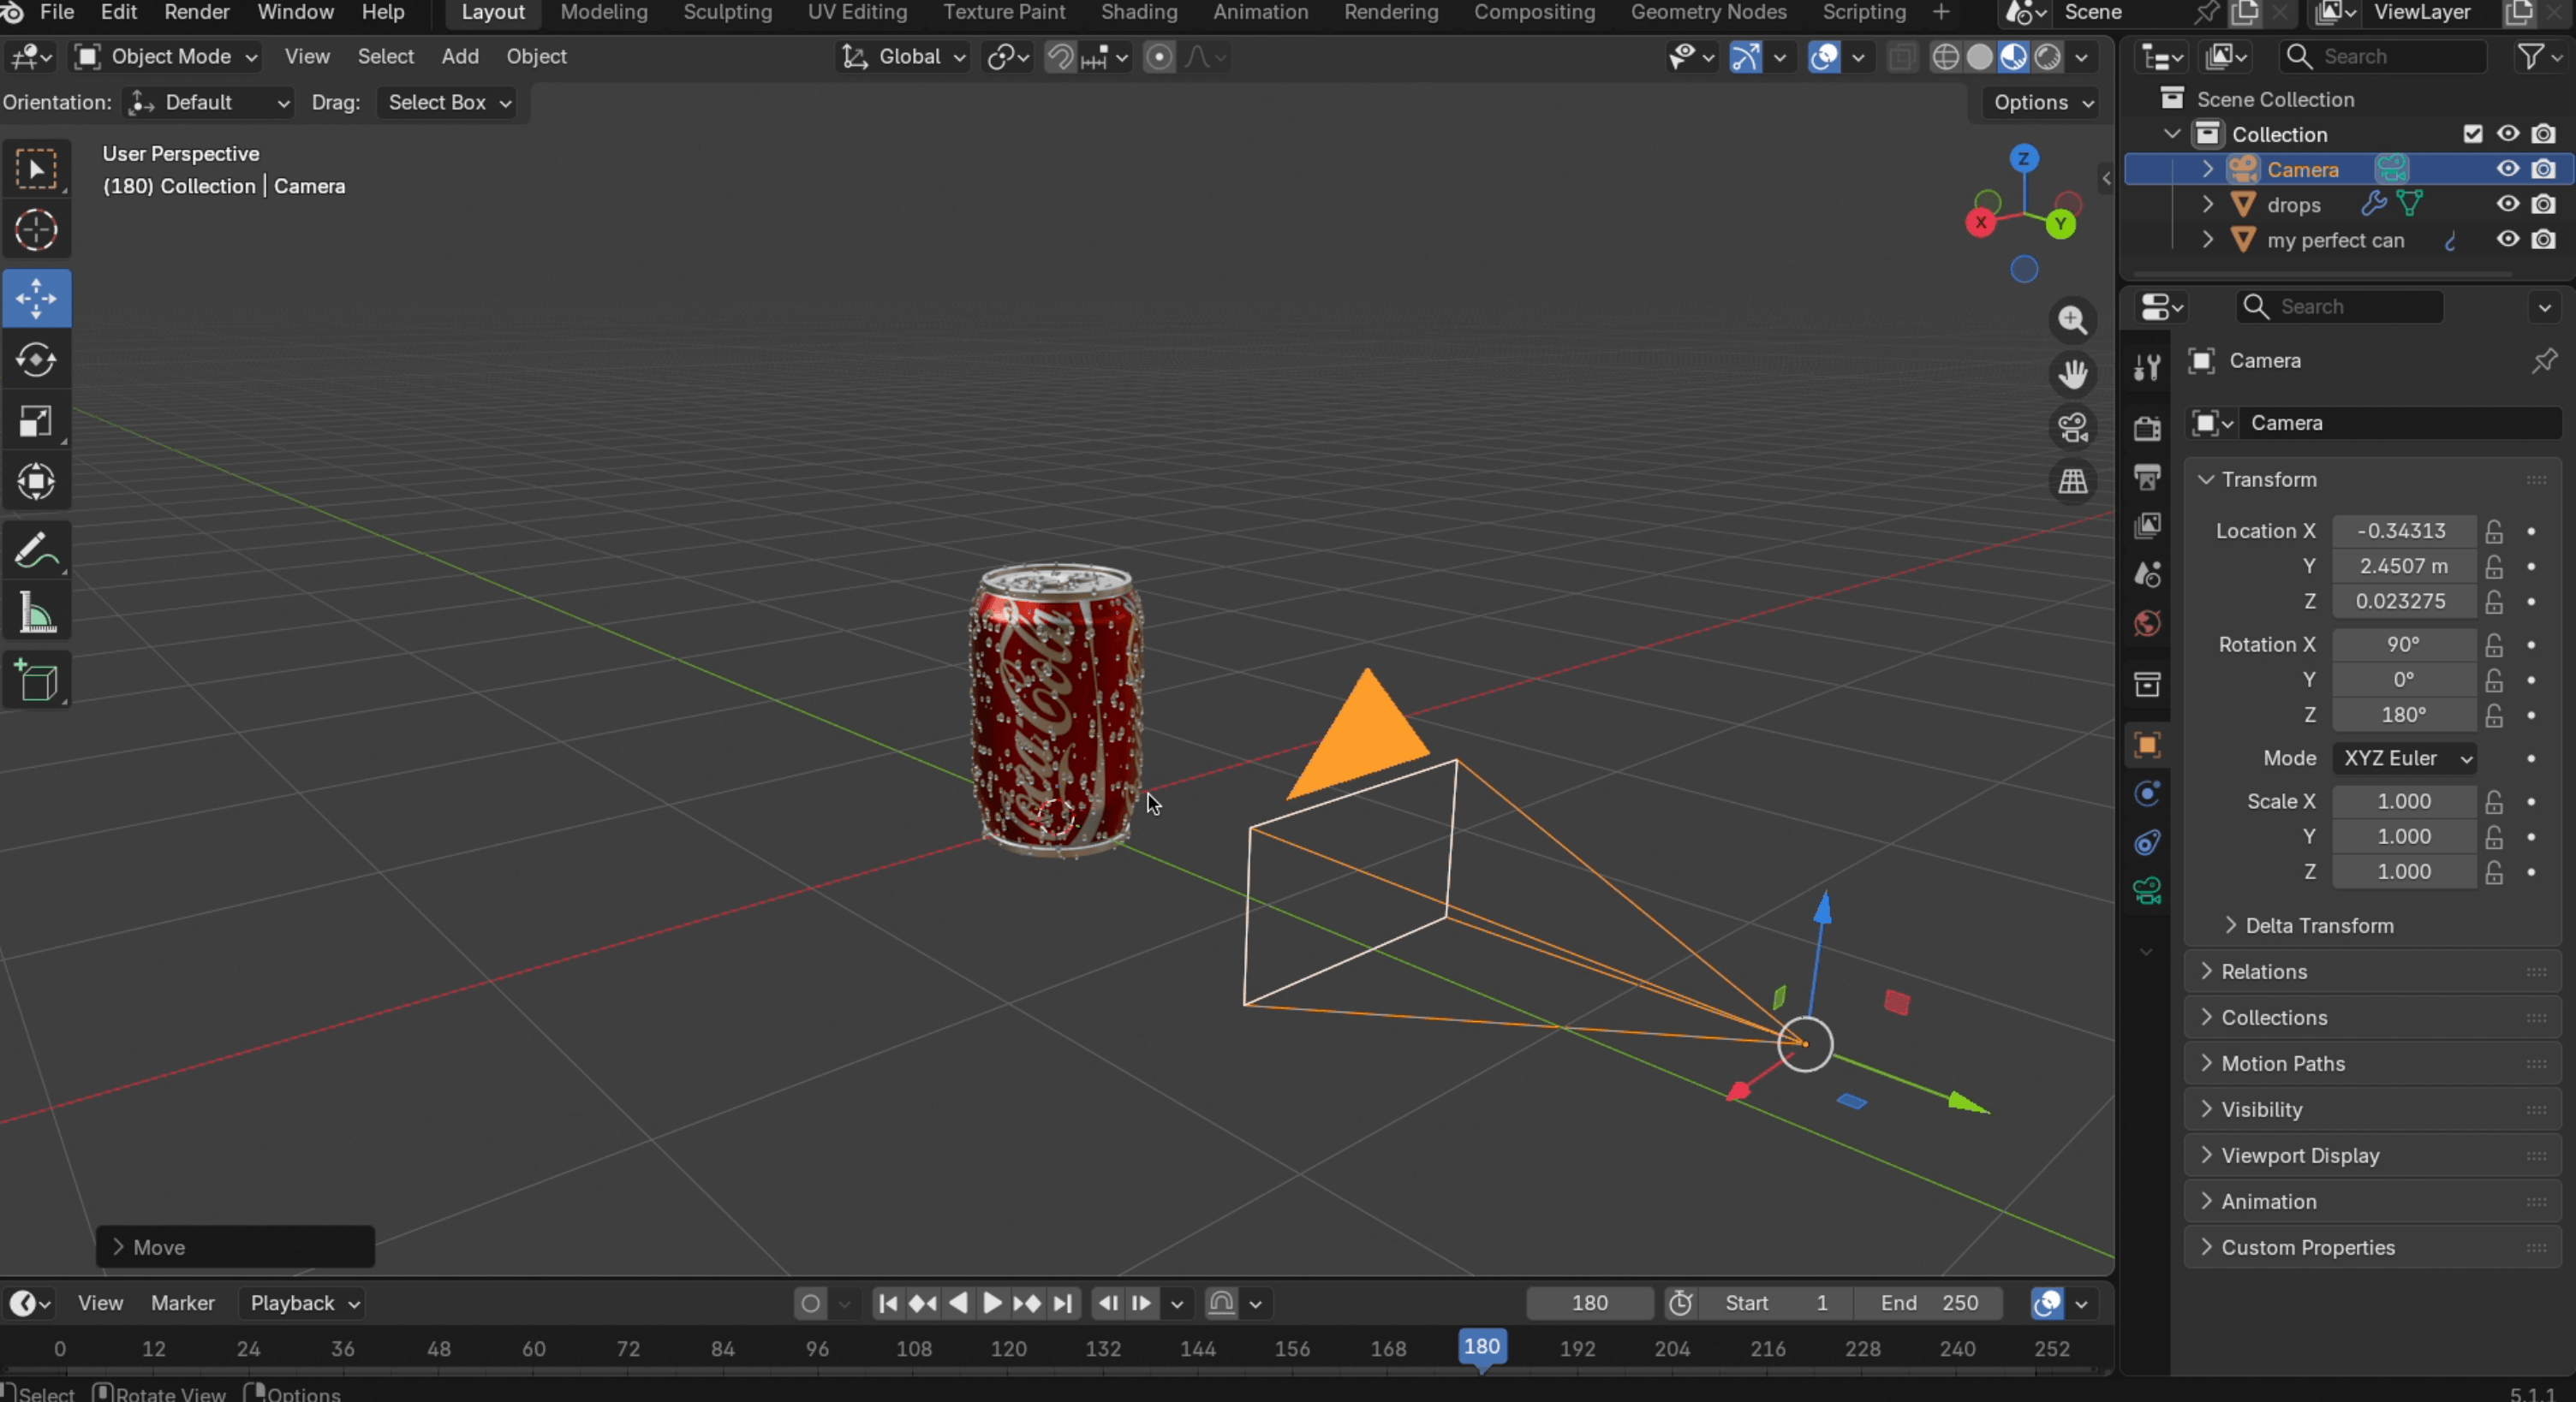Image resolution: width=2576 pixels, height=1402 pixels.
Task: Open the Object Constraints properties tab
Action: 2147,842
